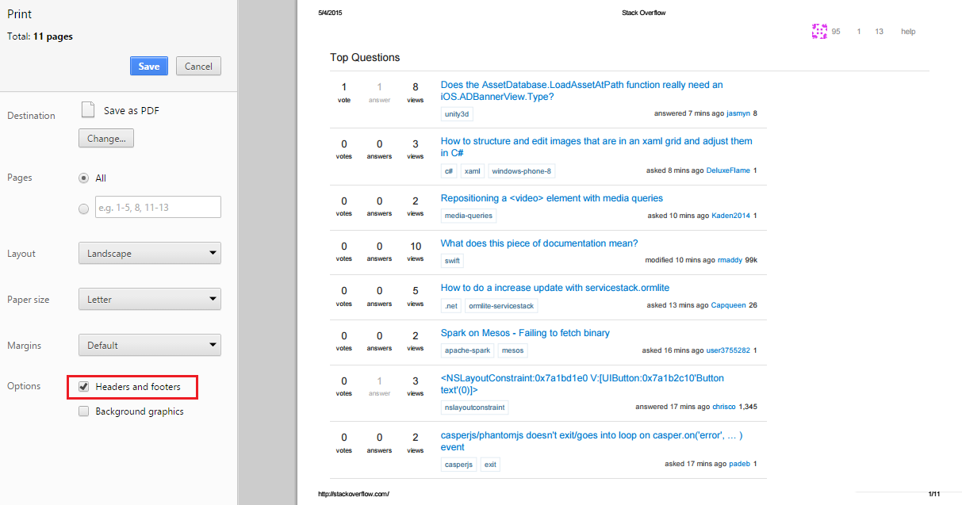Screen dimensions: 962x505
Task: Click the magenta profile avatar in the preview
Action: tap(819, 31)
